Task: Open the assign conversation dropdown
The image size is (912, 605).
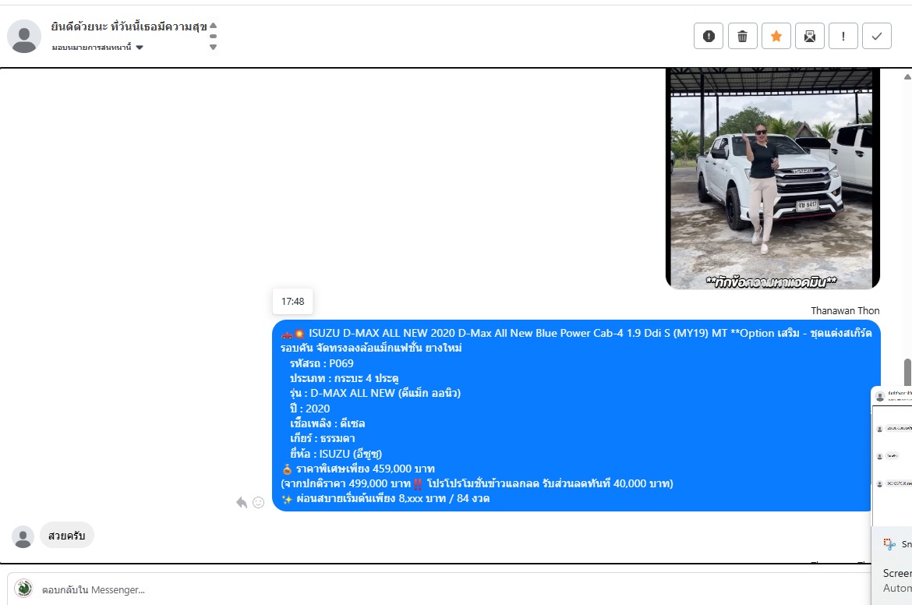Action: pos(97,48)
